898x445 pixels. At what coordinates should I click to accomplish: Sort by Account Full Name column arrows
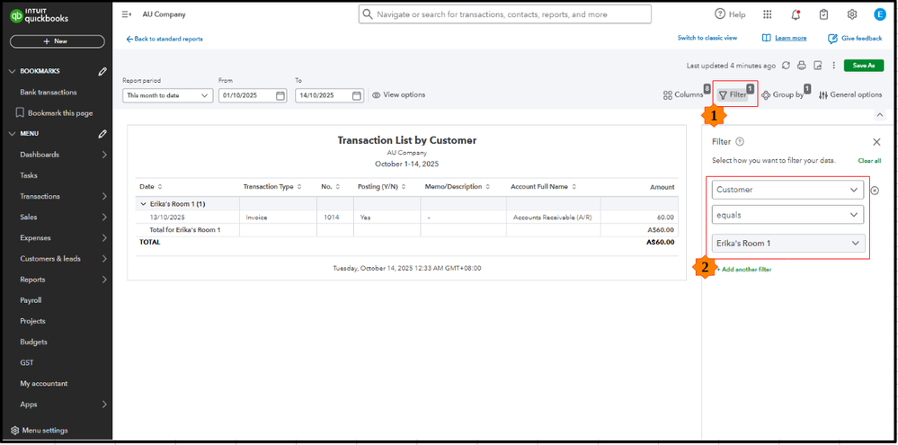click(x=573, y=187)
